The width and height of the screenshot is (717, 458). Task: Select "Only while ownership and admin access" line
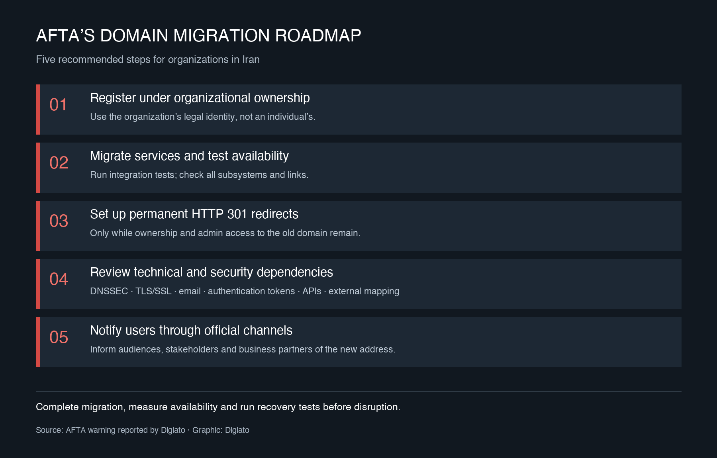pyautogui.click(x=225, y=233)
